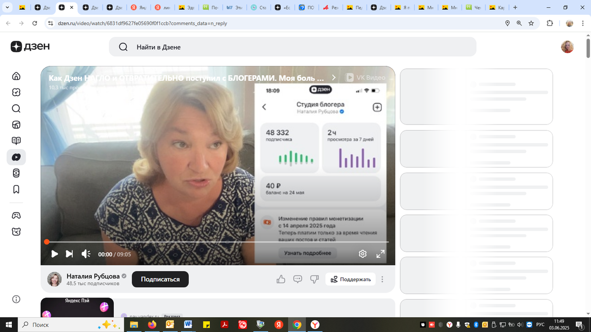Screen dimensions: 591x332
Task: Click the location icon in the address bar
Action: point(507,23)
